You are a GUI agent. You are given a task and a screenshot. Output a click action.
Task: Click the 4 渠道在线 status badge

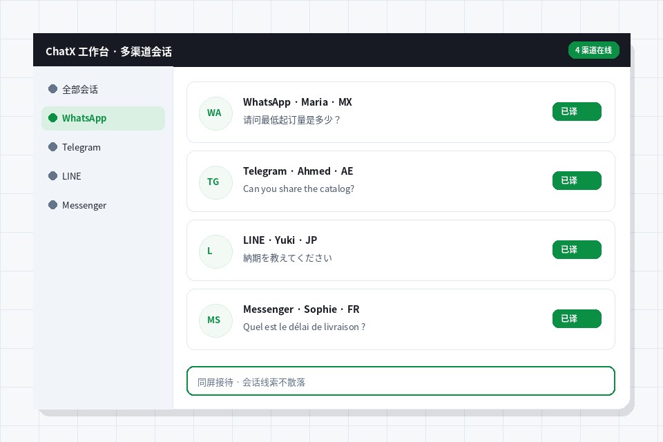(594, 50)
